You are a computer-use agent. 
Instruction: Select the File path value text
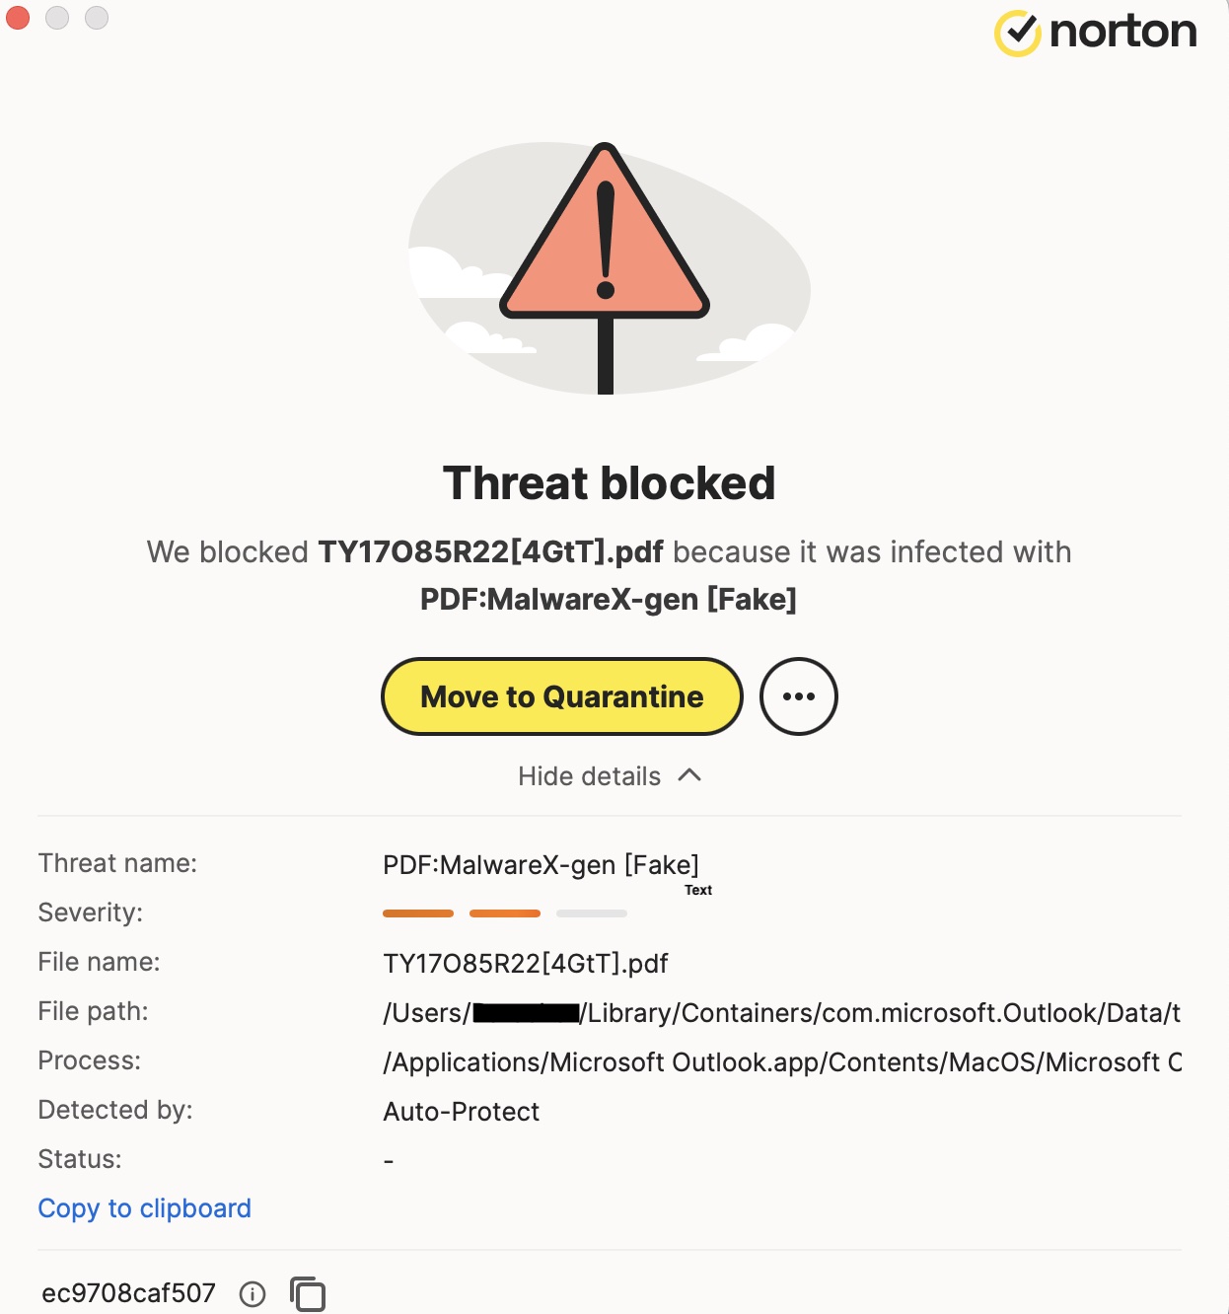[781, 1013]
